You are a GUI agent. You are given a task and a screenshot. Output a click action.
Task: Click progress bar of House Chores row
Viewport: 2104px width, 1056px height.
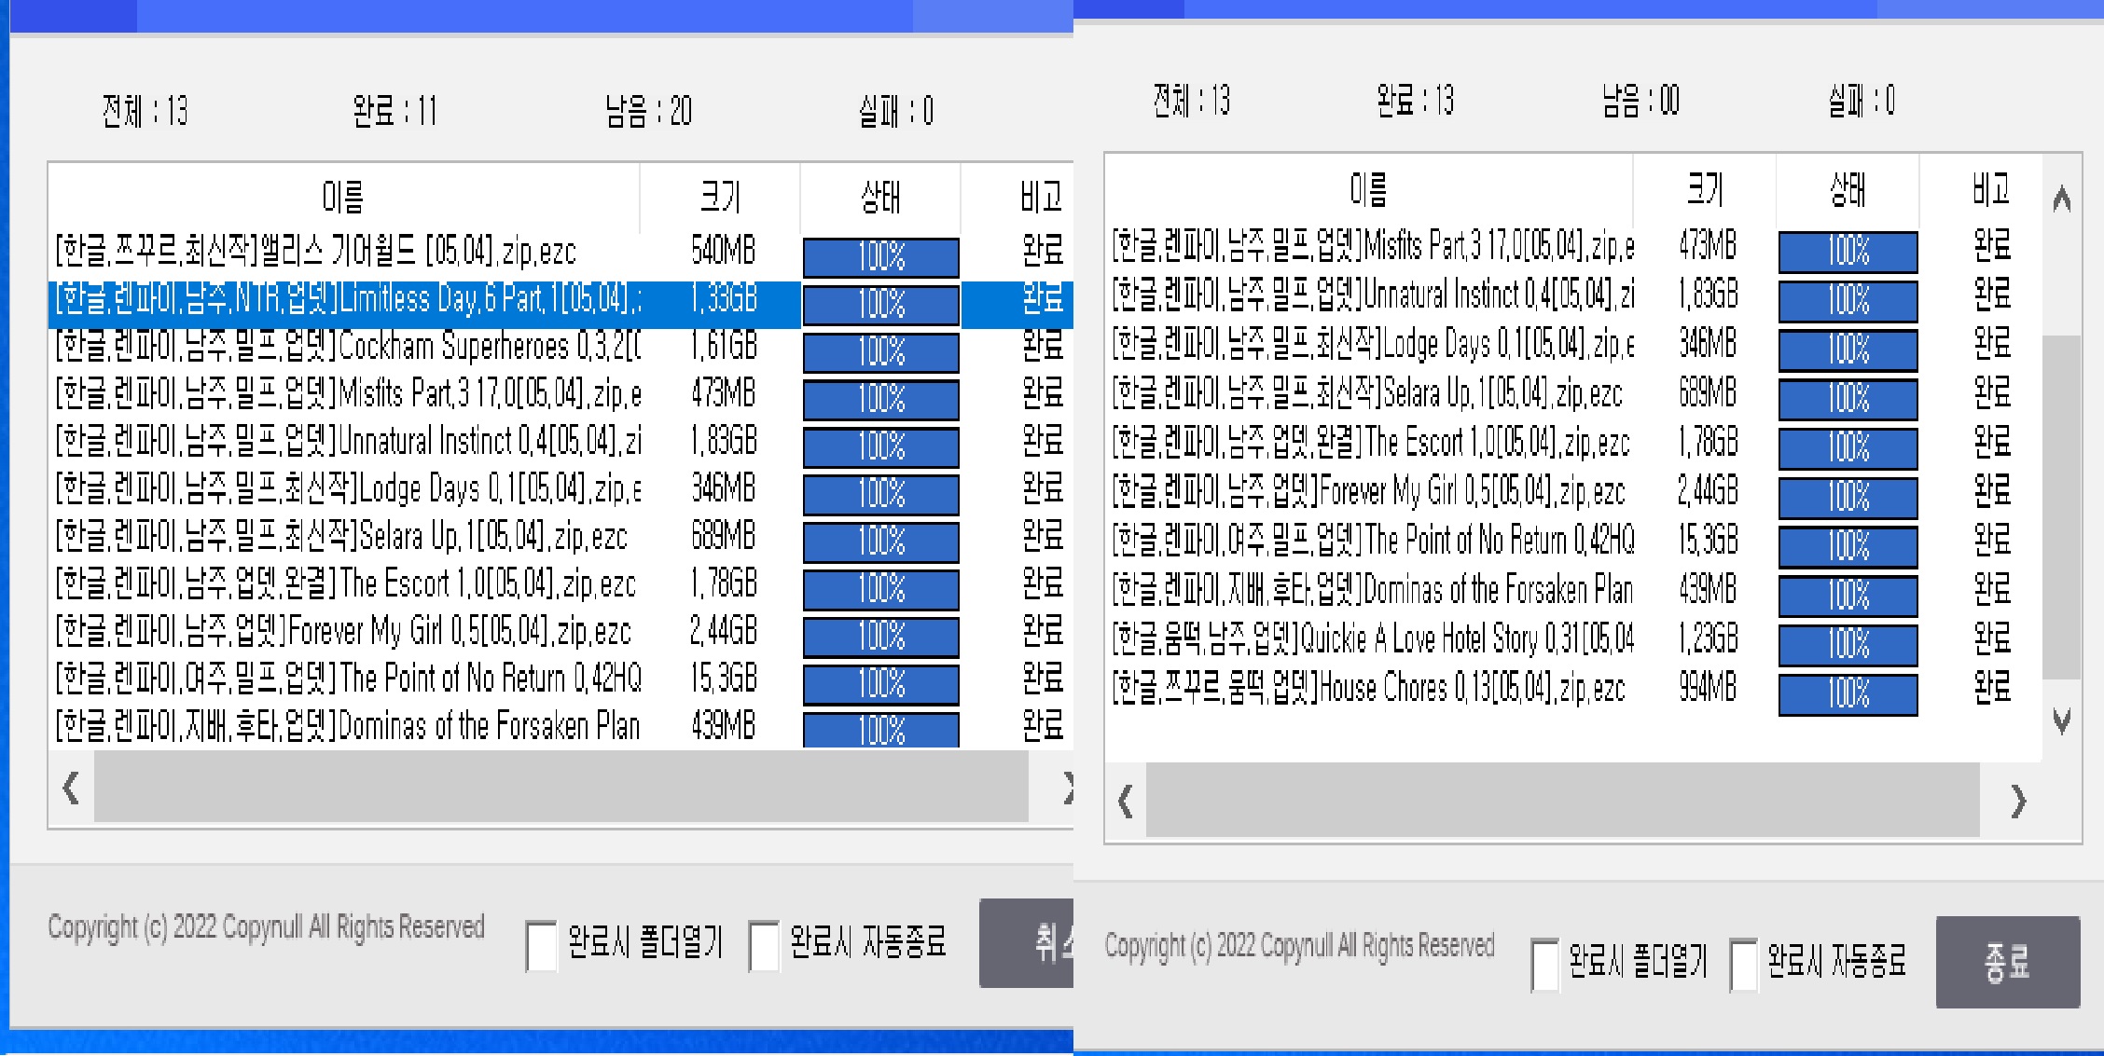(x=1848, y=693)
